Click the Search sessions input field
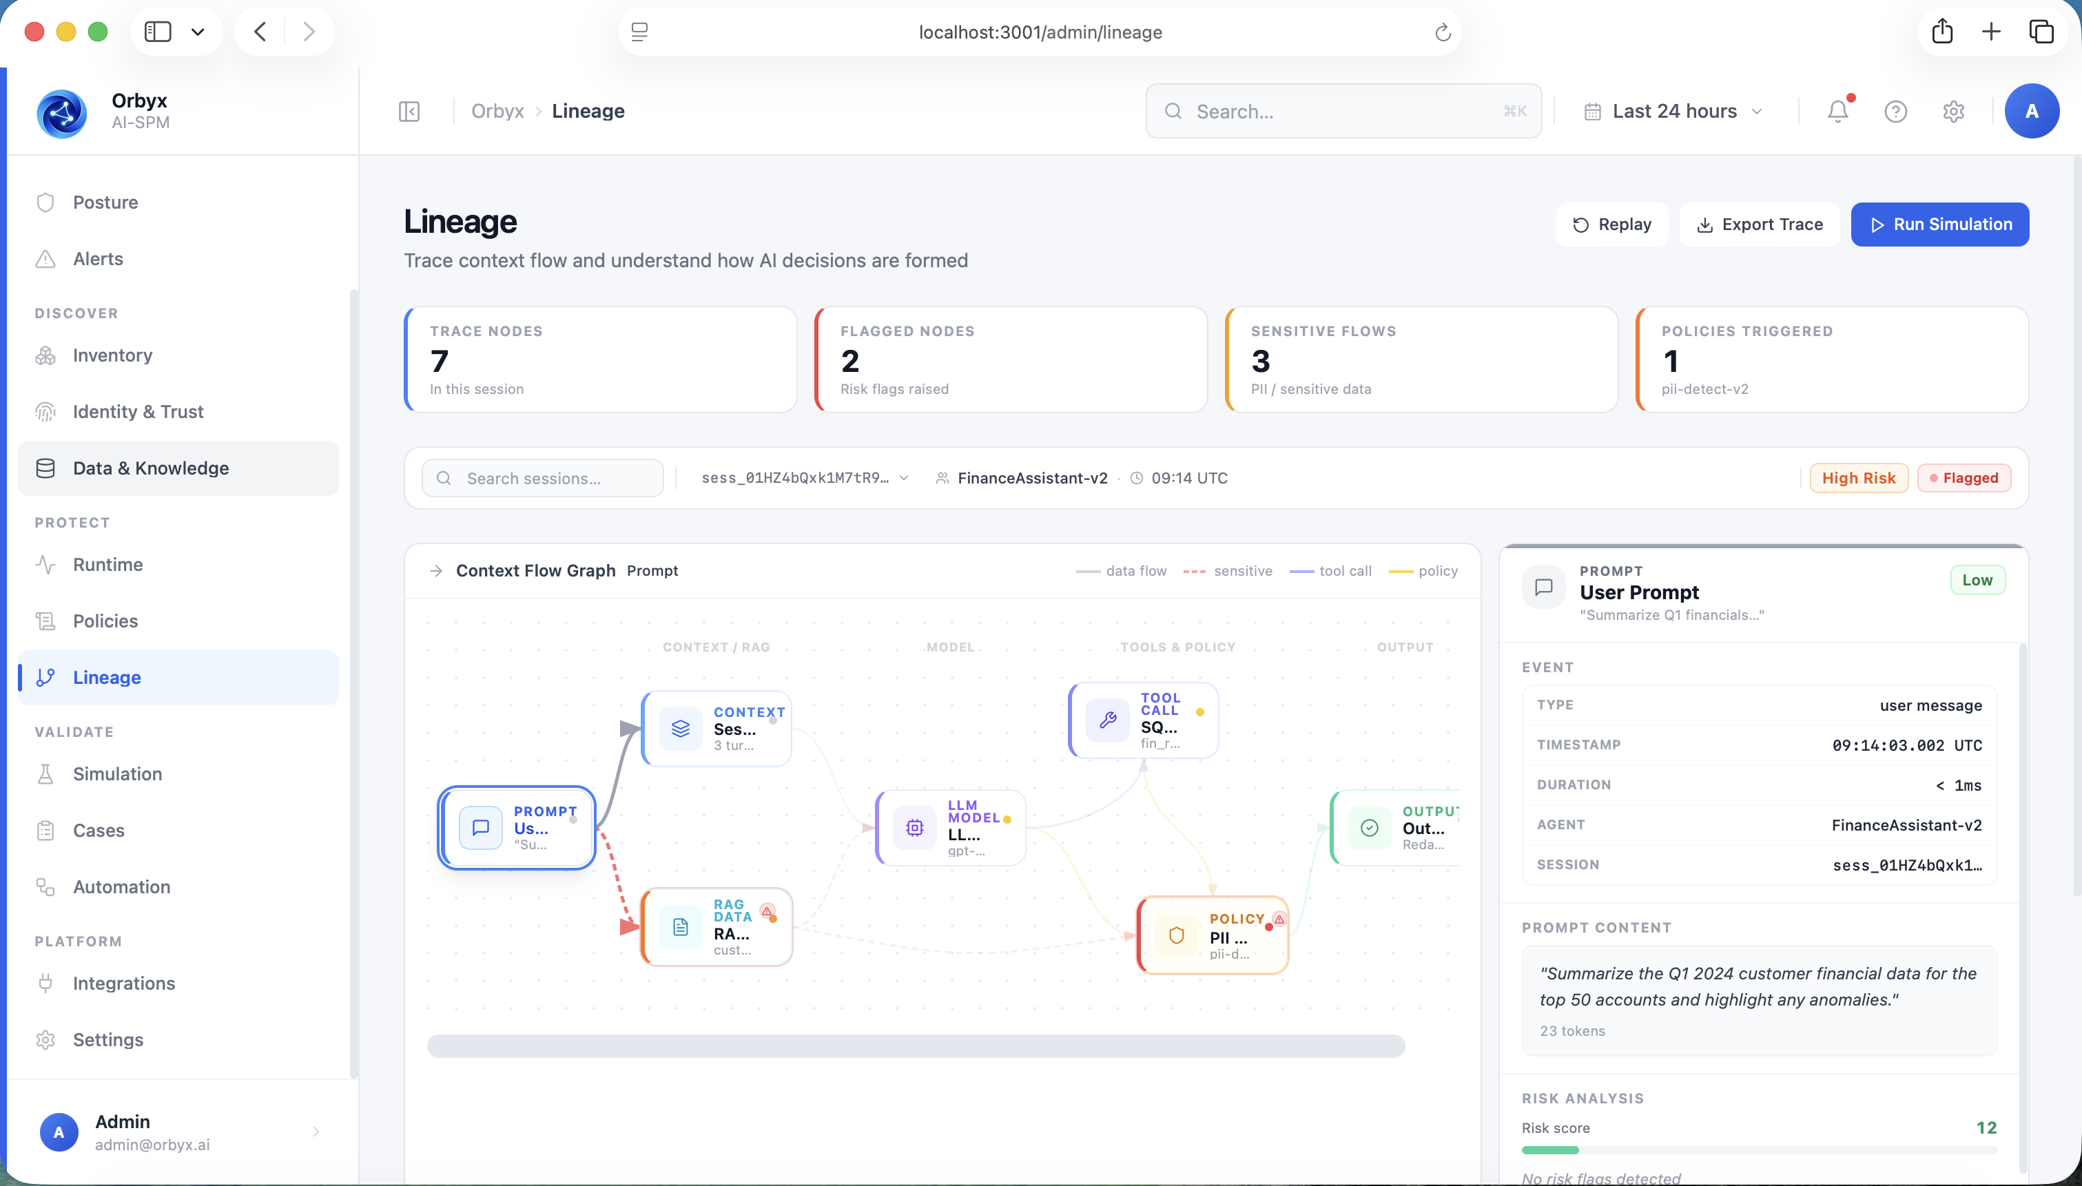The height and width of the screenshot is (1186, 2082). pos(544,478)
